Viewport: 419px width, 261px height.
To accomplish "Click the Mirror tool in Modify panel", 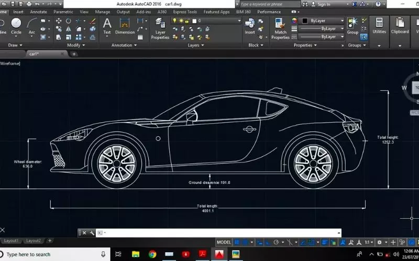I will pos(69,29).
